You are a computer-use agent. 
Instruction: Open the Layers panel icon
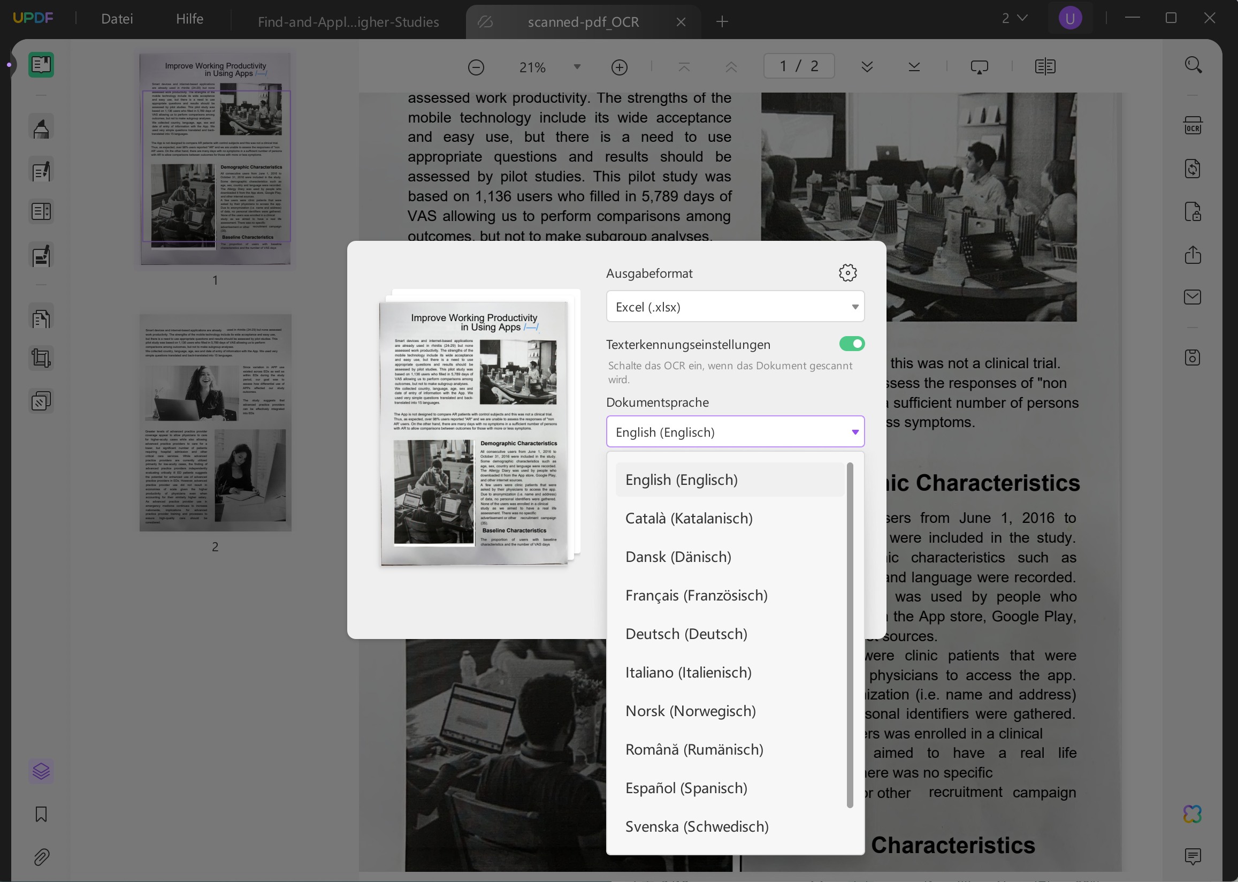tap(41, 771)
